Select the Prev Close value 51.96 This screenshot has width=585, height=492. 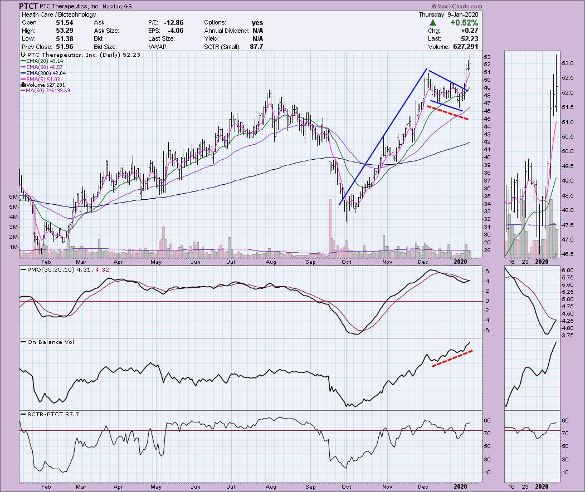pos(64,47)
